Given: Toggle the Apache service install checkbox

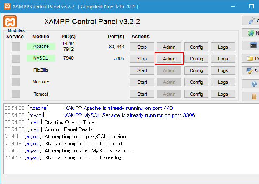Looking at the screenshot, I should pyautogui.click(x=16, y=47).
